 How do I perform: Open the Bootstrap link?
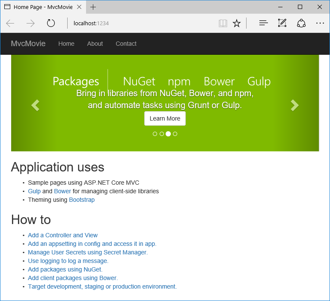82,200
